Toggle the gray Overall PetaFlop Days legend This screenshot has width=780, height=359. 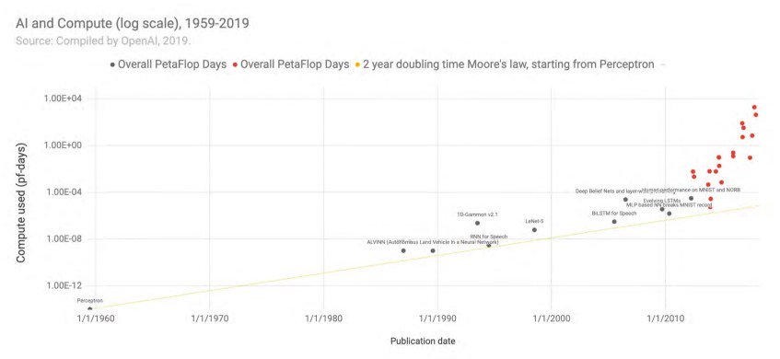pyautogui.click(x=169, y=64)
